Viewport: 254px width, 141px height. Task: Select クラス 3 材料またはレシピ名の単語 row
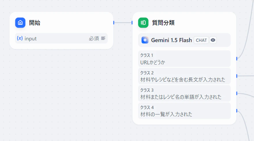(x=184, y=93)
